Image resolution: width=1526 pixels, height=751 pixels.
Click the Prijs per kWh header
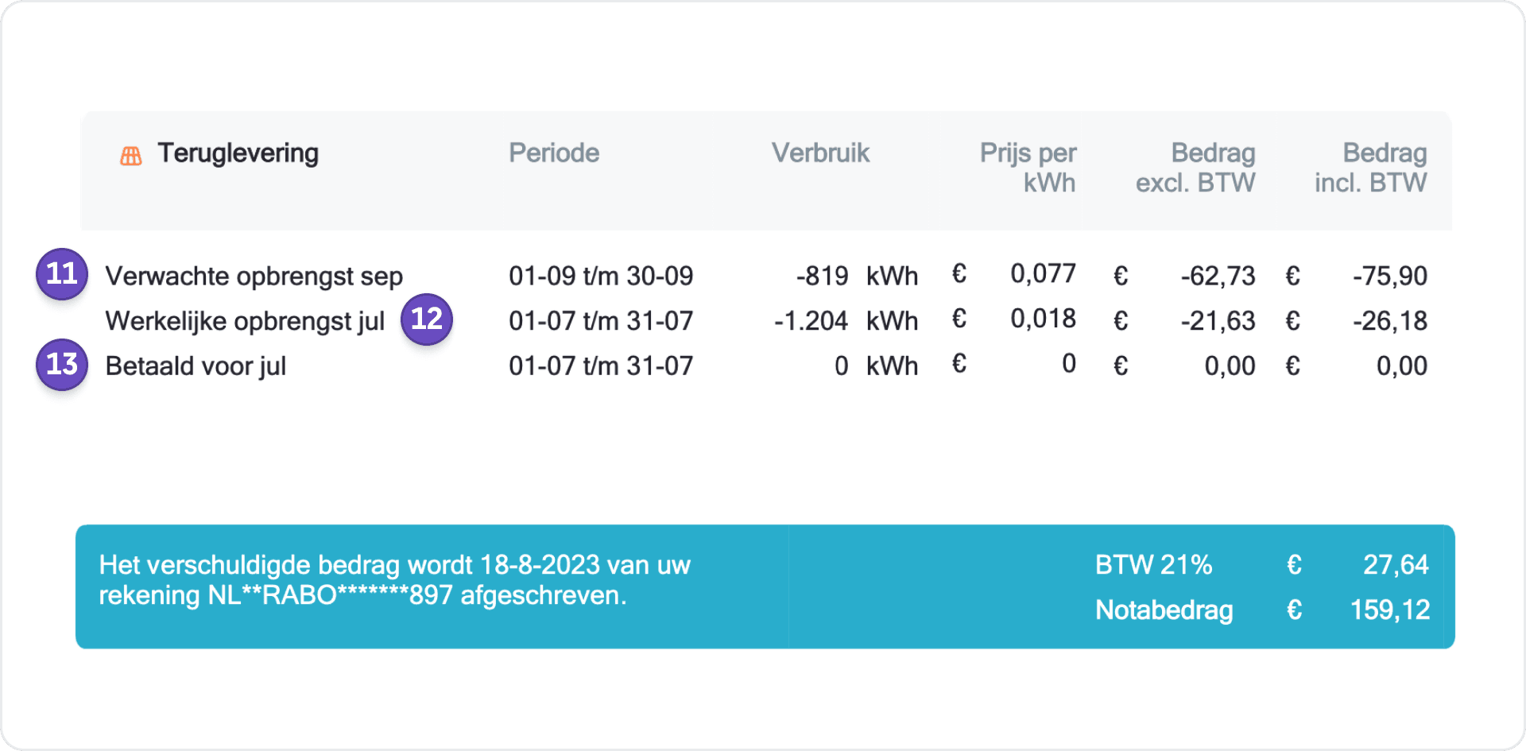tap(1028, 168)
